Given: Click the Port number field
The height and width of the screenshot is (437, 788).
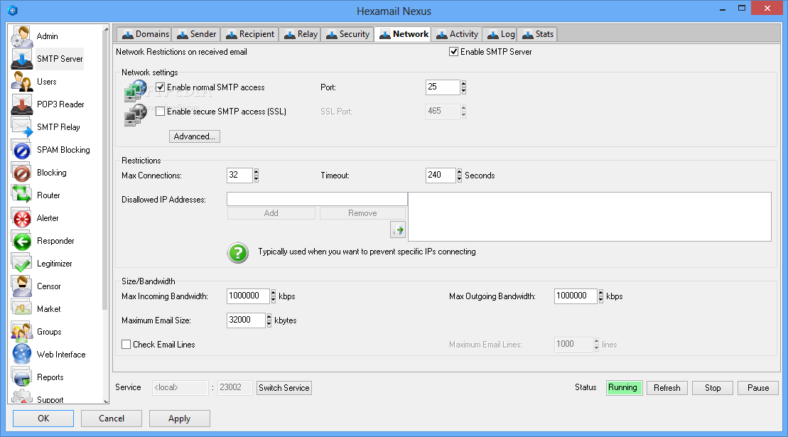Looking at the screenshot, I should 443,87.
